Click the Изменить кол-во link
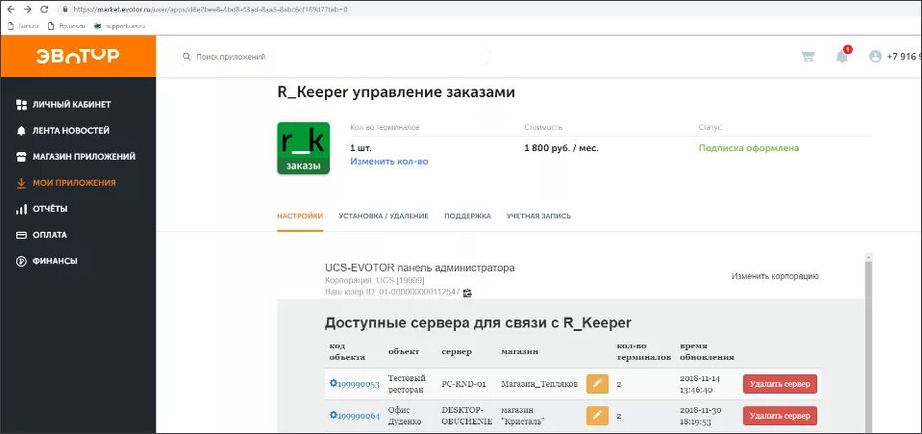 point(389,161)
